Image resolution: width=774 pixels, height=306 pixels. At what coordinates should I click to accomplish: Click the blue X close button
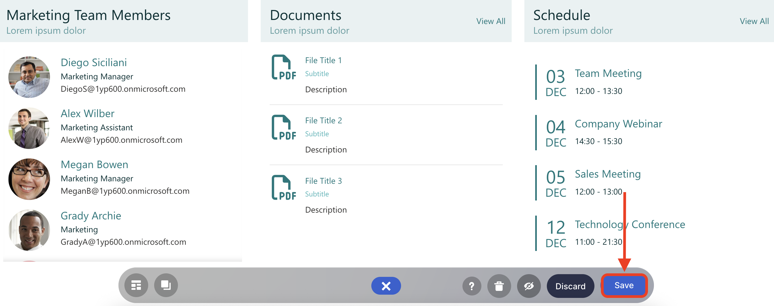(x=386, y=286)
